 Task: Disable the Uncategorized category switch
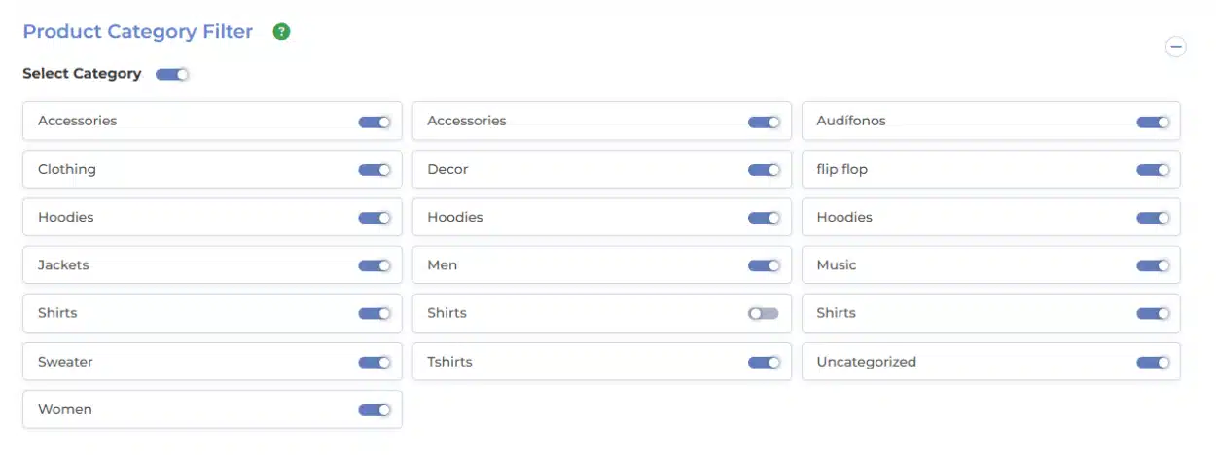(x=1152, y=362)
